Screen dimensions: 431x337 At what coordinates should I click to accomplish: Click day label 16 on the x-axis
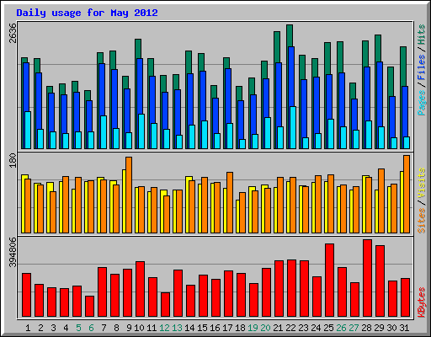click(215, 328)
